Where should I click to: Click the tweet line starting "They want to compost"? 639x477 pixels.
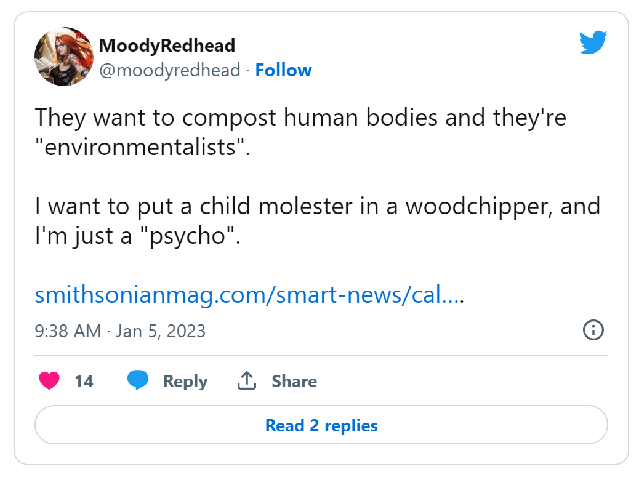click(x=300, y=117)
